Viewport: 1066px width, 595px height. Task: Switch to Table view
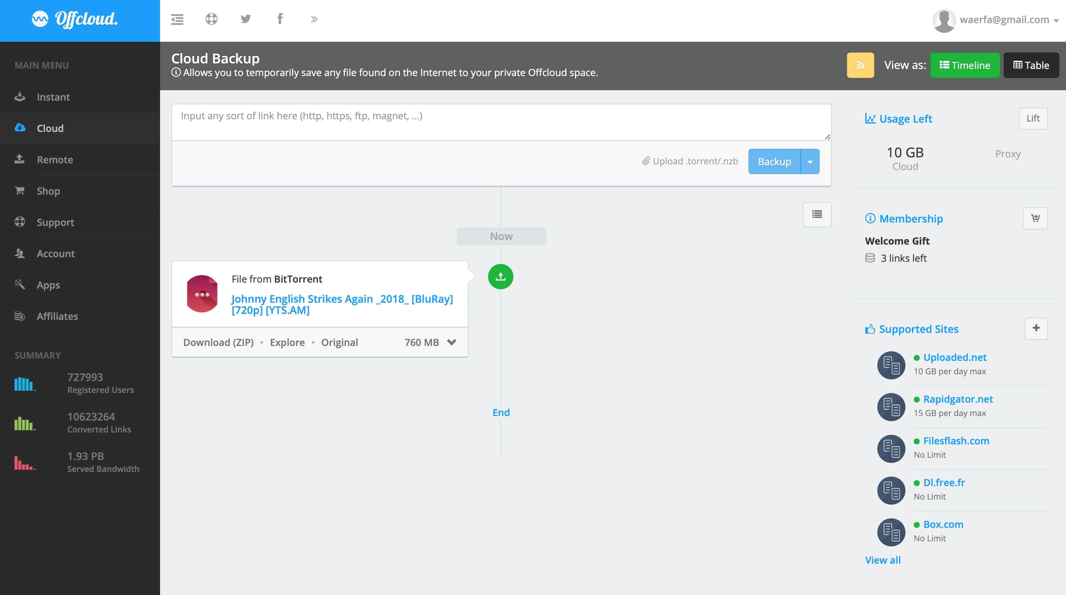point(1031,65)
